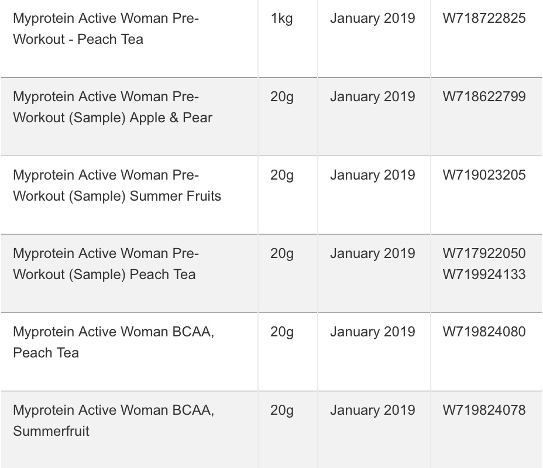This screenshot has width=543, height=468.
Task: Click batch code W718622799
Action: (x=484, y=97)
